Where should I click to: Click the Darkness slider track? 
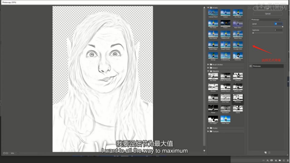pyautogui.click(x=268, y=33)
